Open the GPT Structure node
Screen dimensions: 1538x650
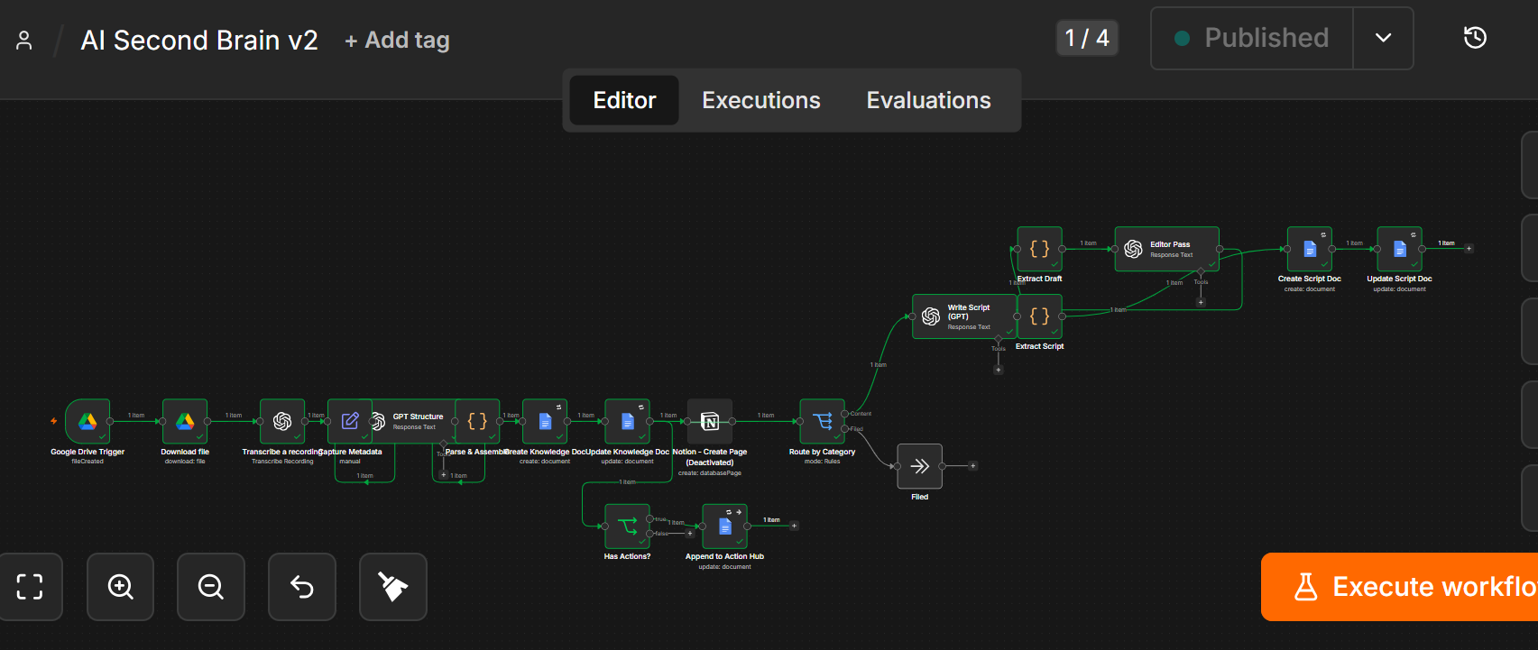click(x=417, y=421)
